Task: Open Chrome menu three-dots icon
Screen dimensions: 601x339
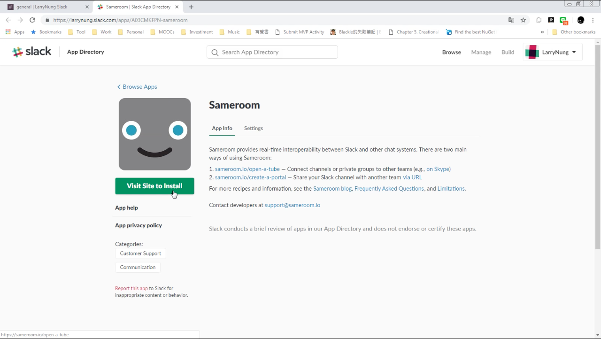Action: point(593,20)
